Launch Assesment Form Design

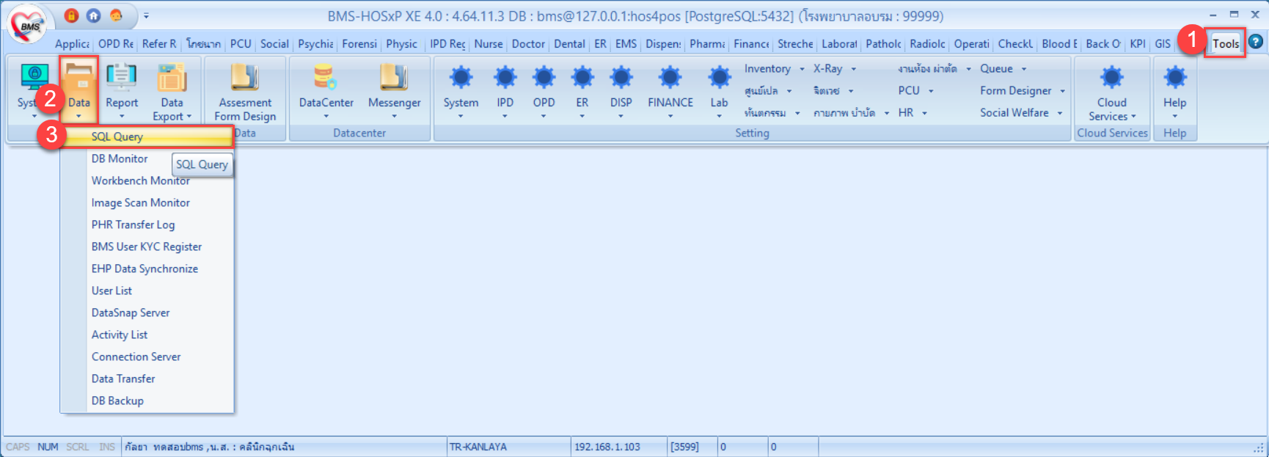coord(245,91)
